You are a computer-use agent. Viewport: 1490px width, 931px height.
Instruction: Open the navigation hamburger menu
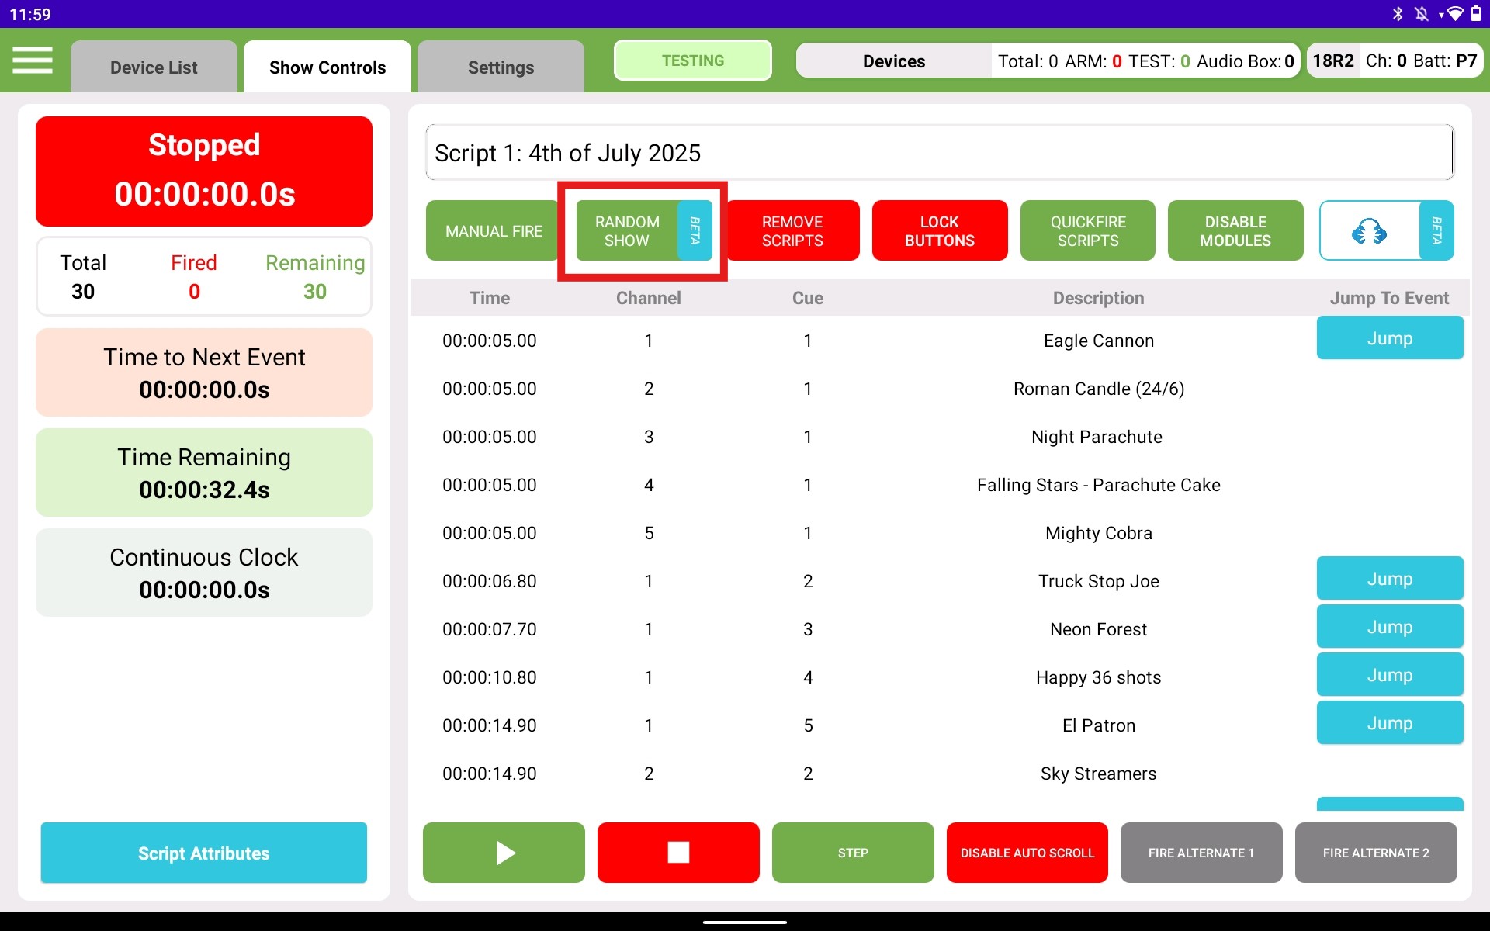33,60
